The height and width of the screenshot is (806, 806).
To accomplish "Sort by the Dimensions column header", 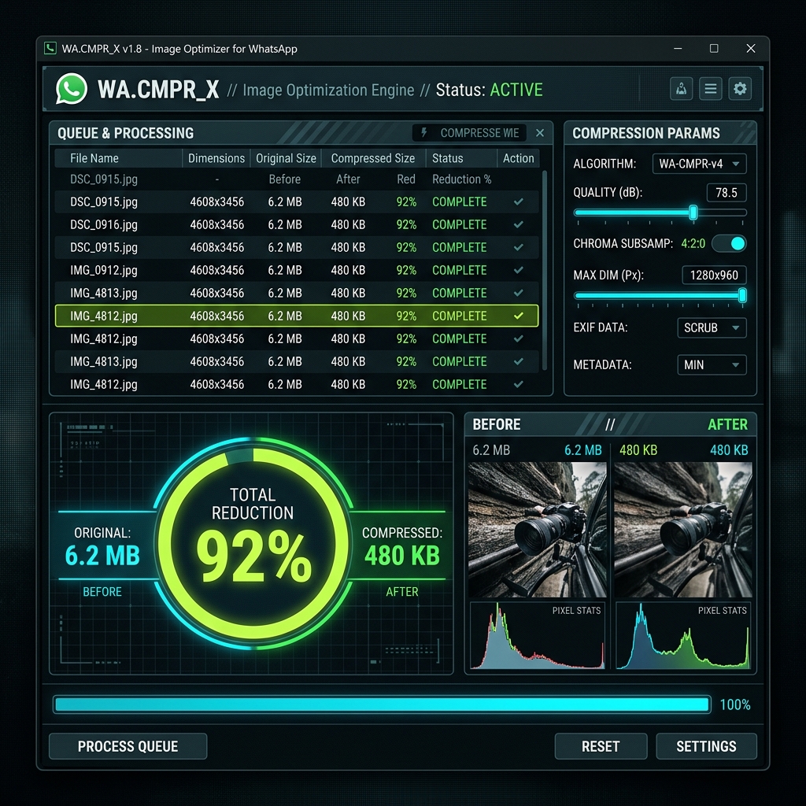I will pyautogui.click(x=216, y=158).
